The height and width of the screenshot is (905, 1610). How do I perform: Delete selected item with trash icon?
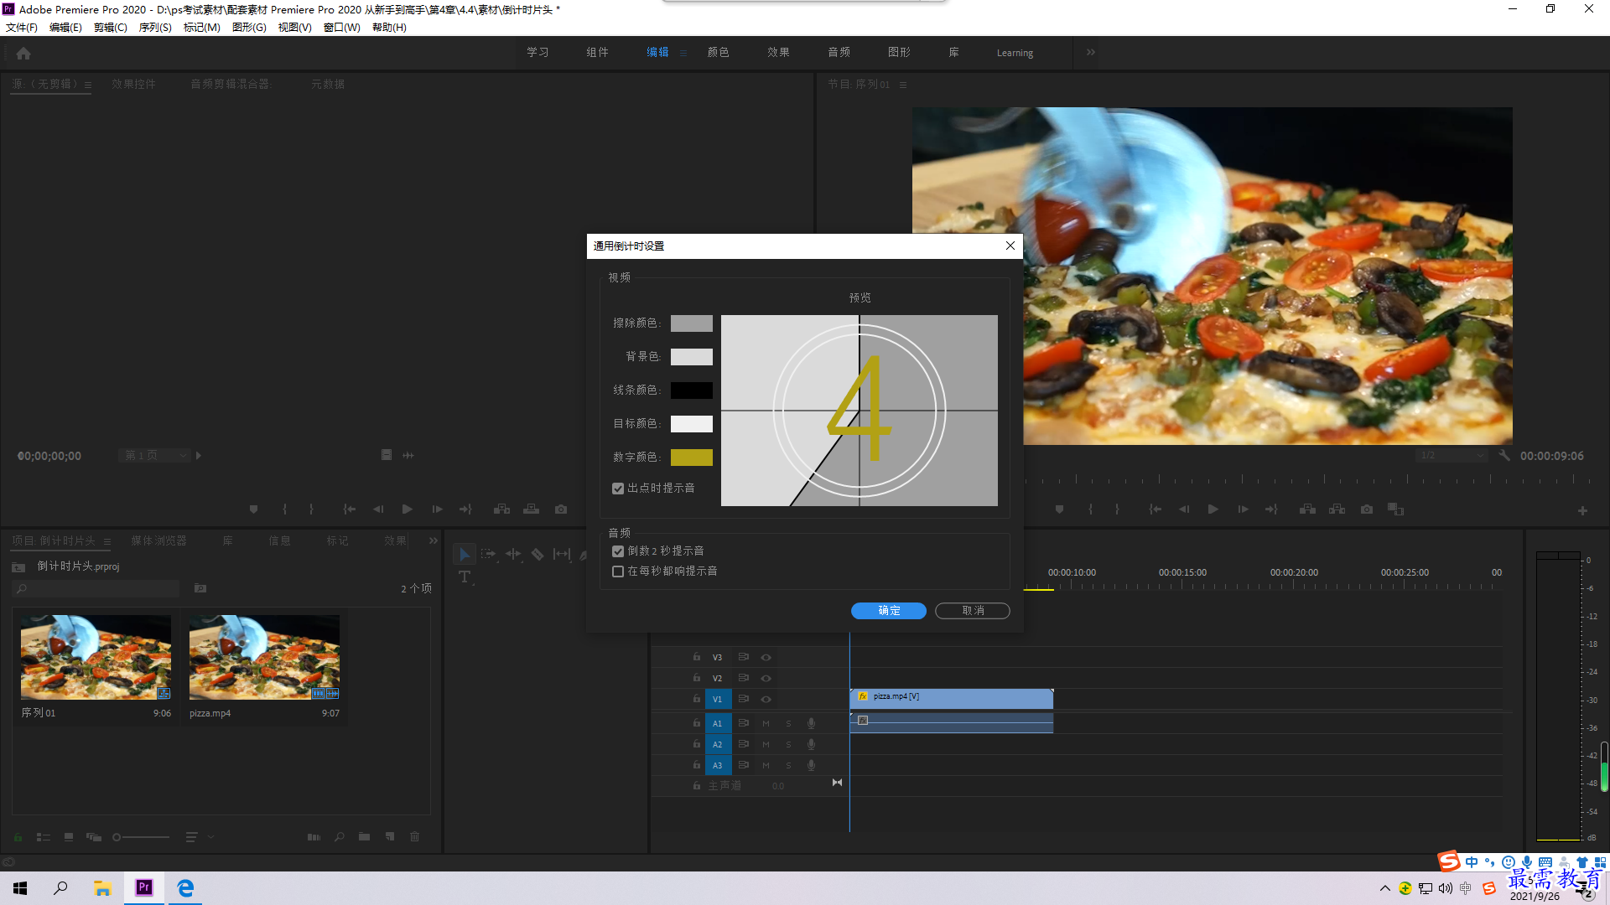coord(414,837)
